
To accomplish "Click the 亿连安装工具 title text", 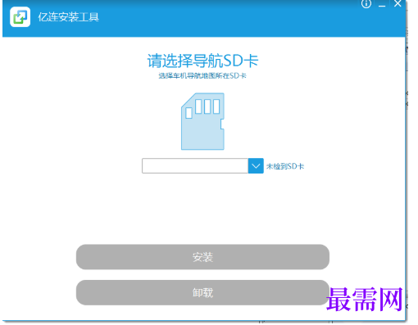I will [68, 17].
